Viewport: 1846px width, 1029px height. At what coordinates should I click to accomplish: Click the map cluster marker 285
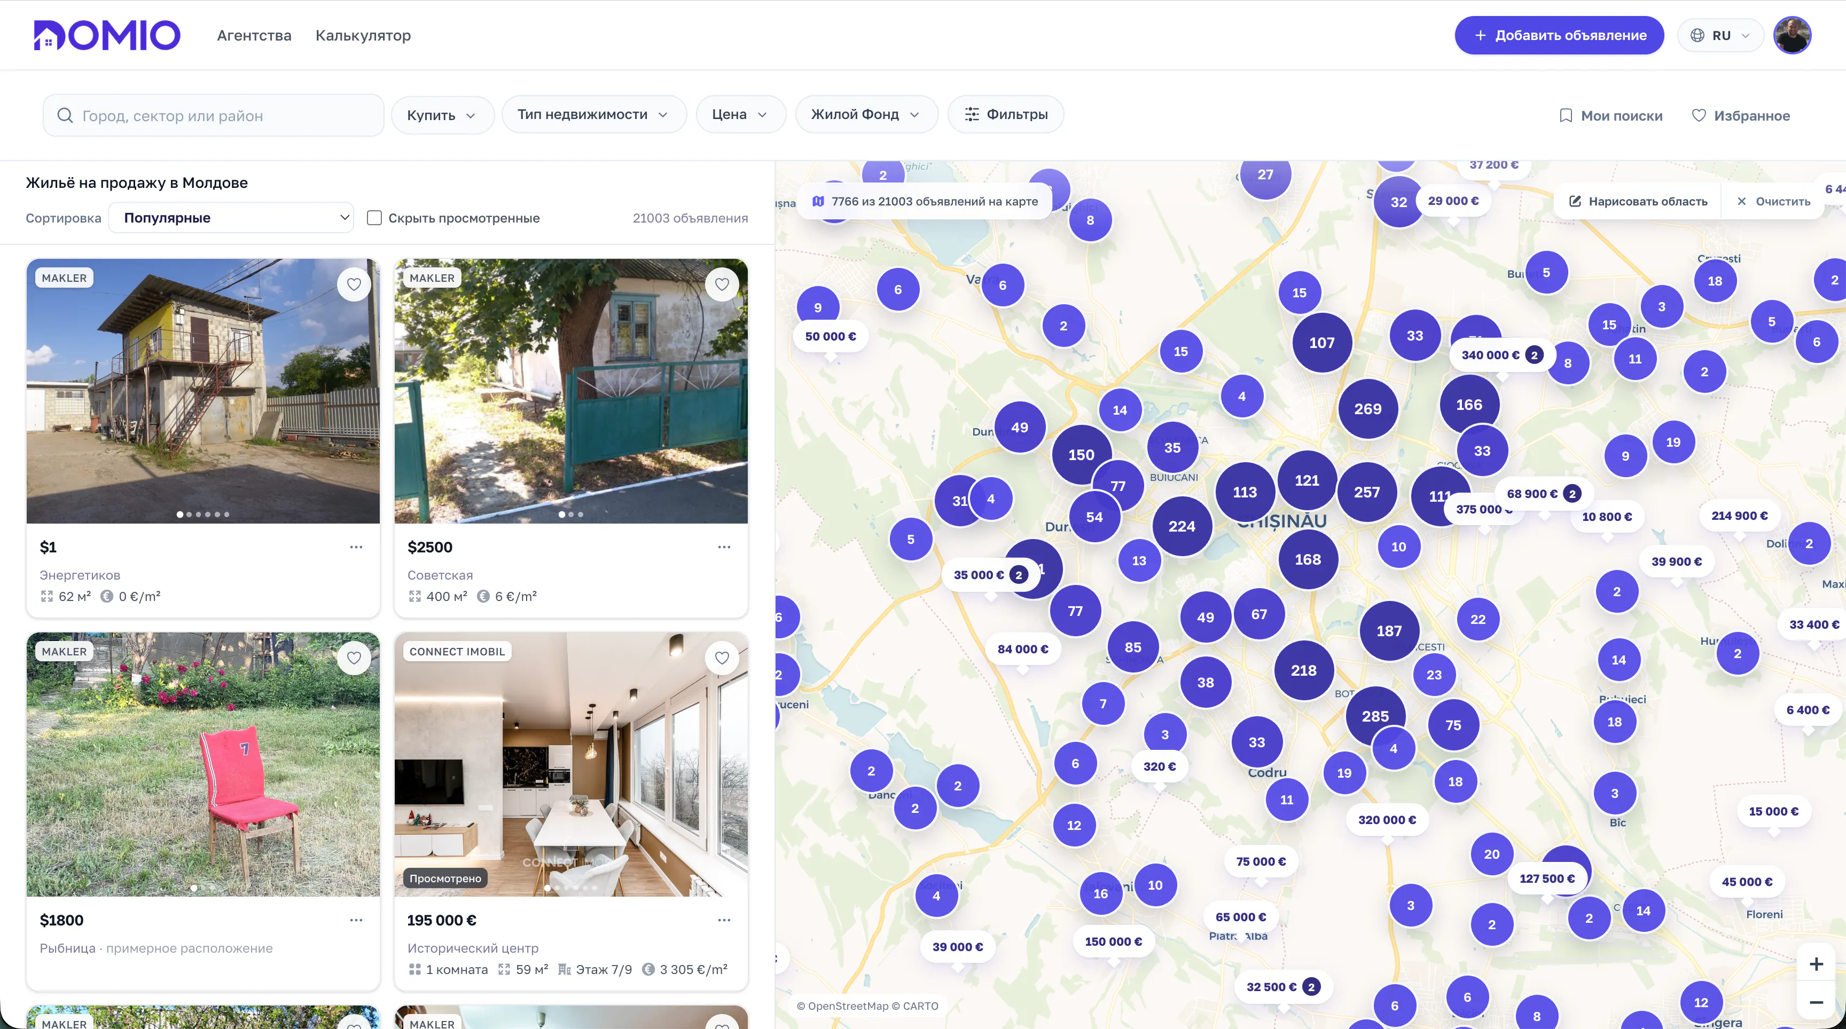tap(1375, 716)
